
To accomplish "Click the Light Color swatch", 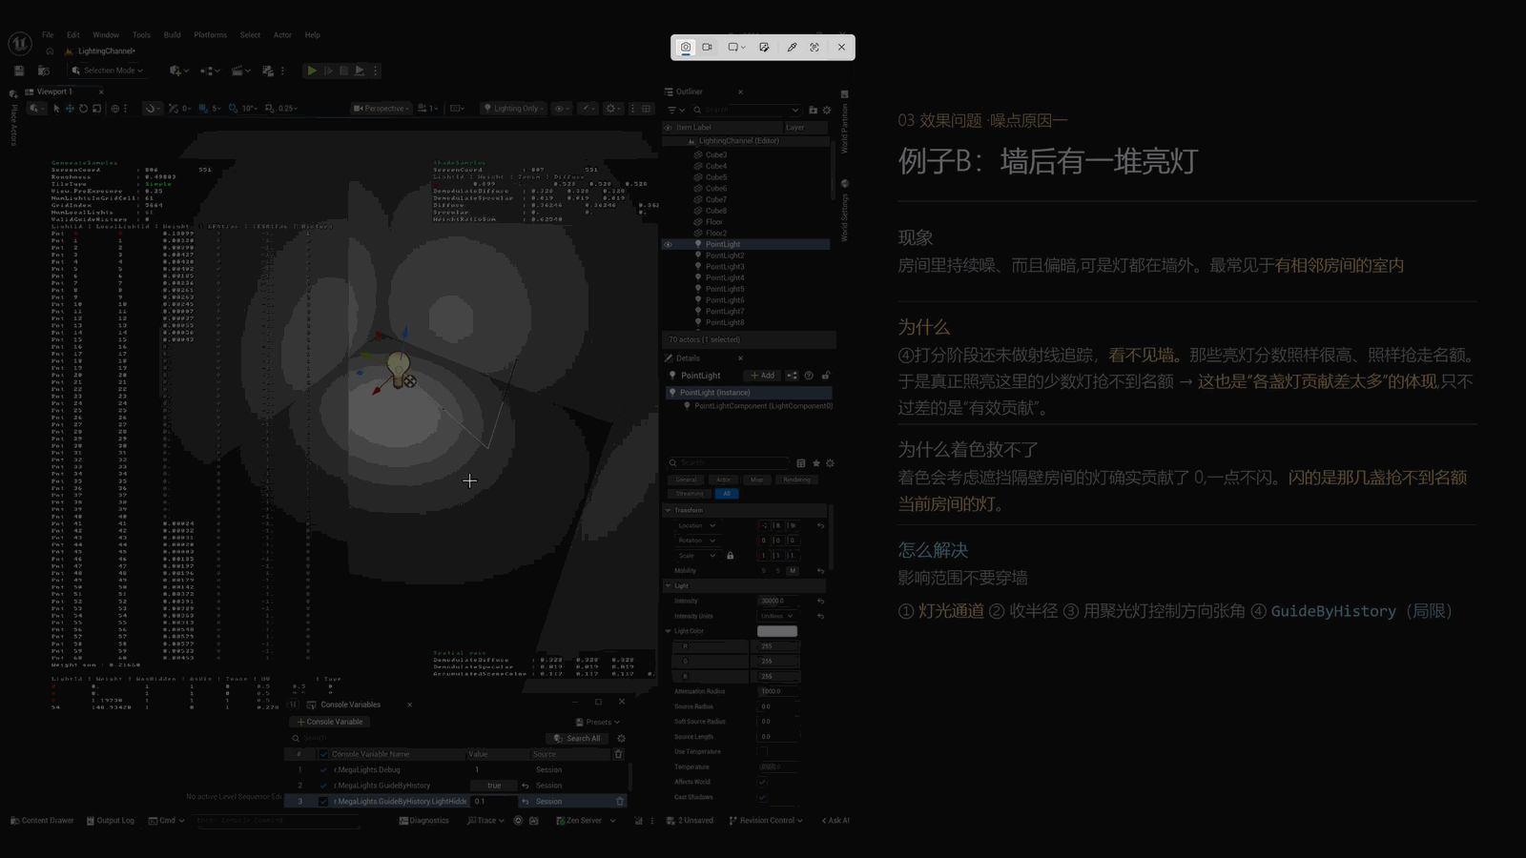I will 776,631.
